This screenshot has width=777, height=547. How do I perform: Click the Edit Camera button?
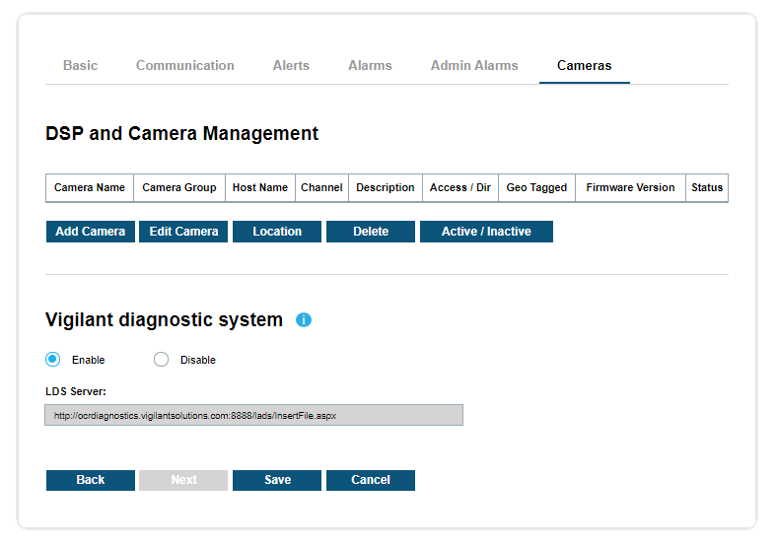pyautogui.click(x=183, y=232)
